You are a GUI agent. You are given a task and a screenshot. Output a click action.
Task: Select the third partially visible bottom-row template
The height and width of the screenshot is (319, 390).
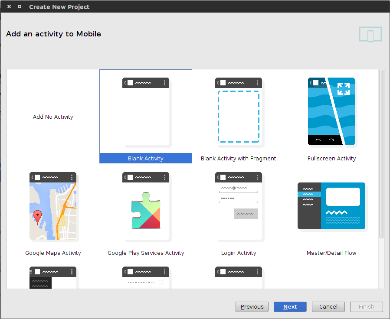[239, 277]
